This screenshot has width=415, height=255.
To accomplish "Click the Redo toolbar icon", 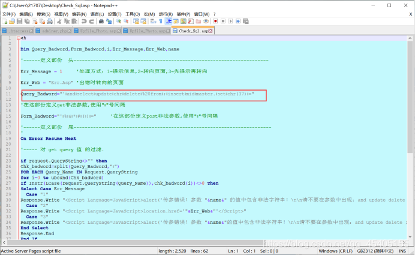I will 92,21.
